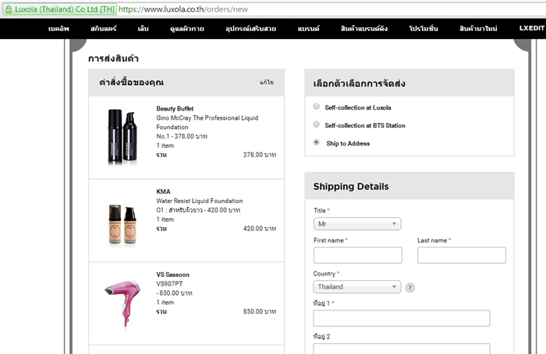Open the Title dropdown showing Mr

(x=357, y=224)
